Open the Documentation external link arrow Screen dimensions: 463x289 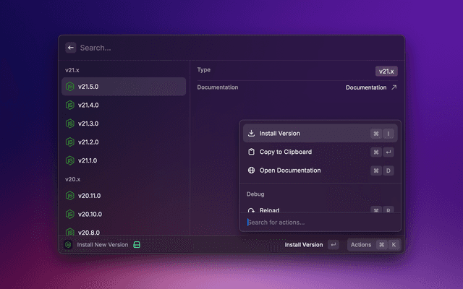point(394,87)
